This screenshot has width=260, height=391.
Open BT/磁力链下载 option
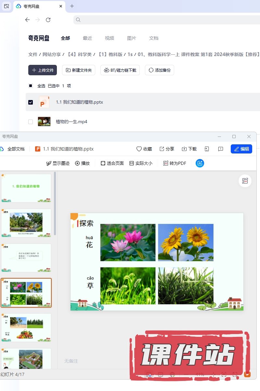tap(120, 70)
